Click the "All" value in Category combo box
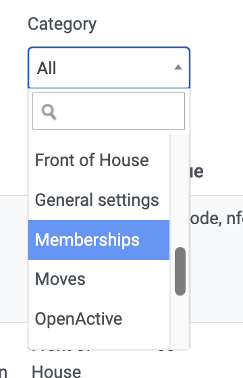Image resolution: width=243 pixels, height=378 pixels. 47,68
